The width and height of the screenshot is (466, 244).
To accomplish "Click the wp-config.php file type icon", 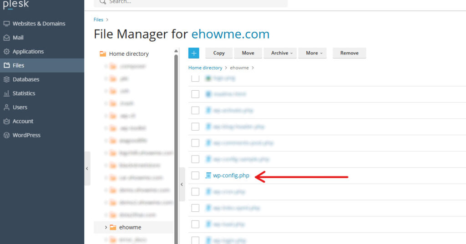I will click(x=208, y=176).
